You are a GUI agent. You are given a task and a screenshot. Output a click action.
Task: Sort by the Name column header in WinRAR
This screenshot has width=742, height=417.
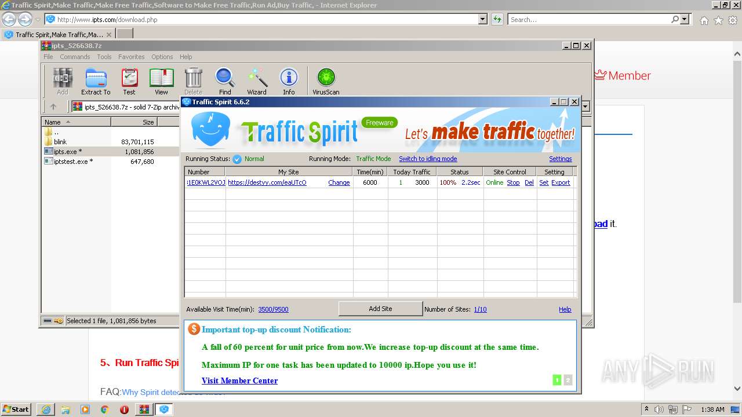[77, 122]
